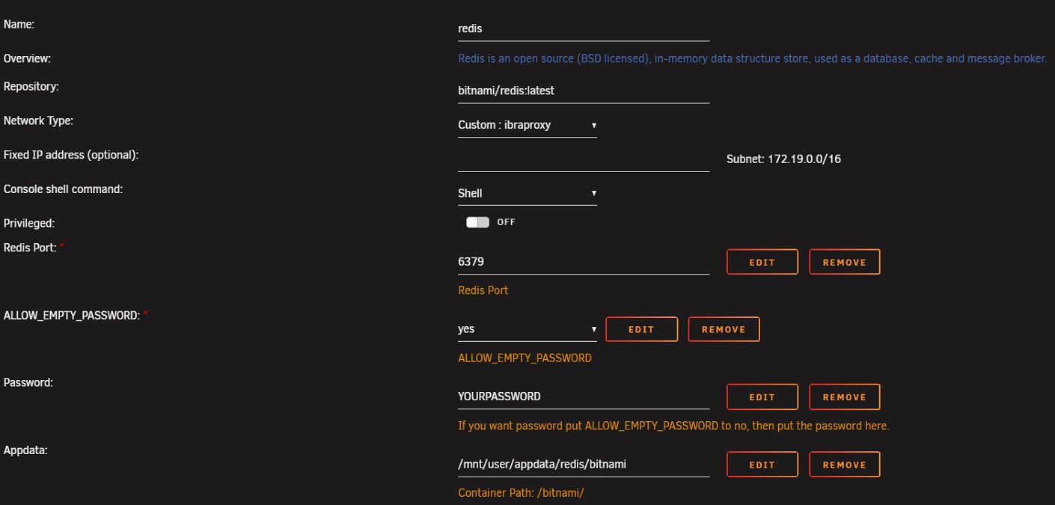Viewport: 1055px width, 505px height.
Task: Open the Console shell command dropdown
Action: tap(527, 193)
